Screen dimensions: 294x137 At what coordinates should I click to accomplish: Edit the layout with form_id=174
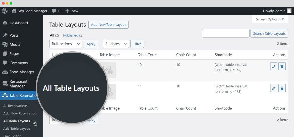point(274,67)
